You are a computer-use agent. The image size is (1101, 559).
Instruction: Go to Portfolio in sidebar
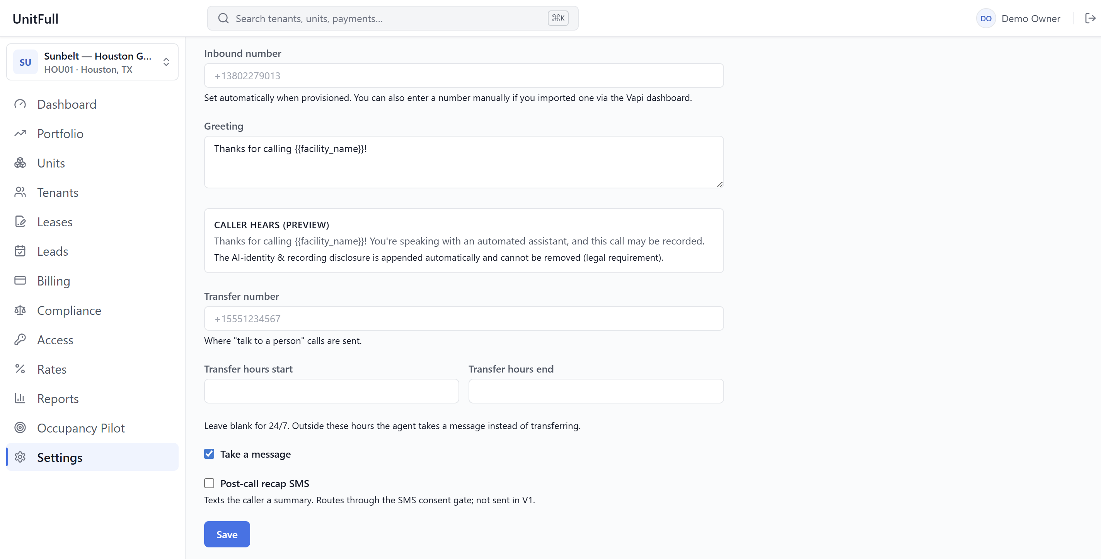92,133
